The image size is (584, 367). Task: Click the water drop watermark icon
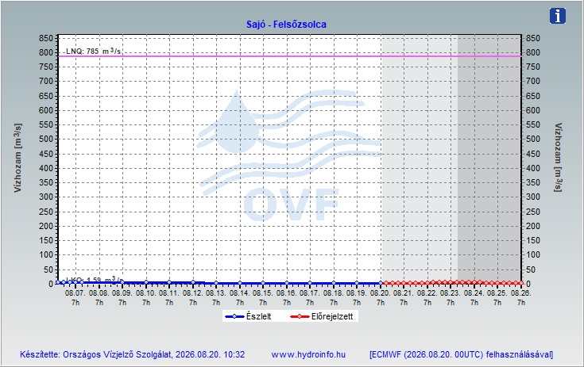pyautogui.click(x=236, y=121)
